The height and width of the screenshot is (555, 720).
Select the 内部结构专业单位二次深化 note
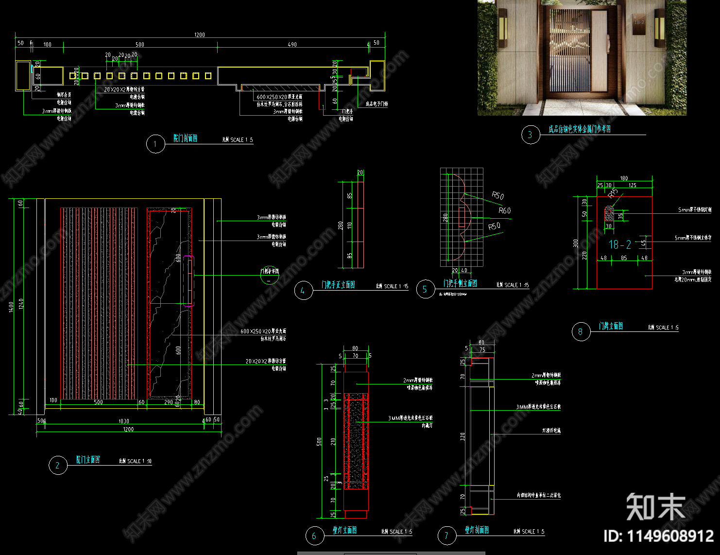(539, 495)
